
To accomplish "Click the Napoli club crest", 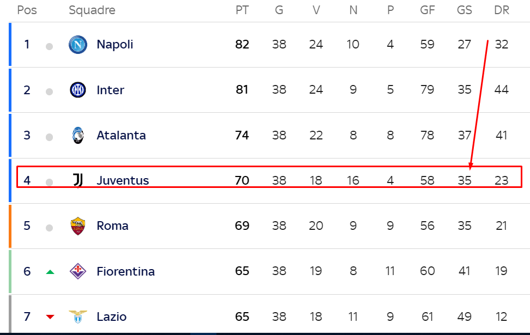I will (78, 45).
